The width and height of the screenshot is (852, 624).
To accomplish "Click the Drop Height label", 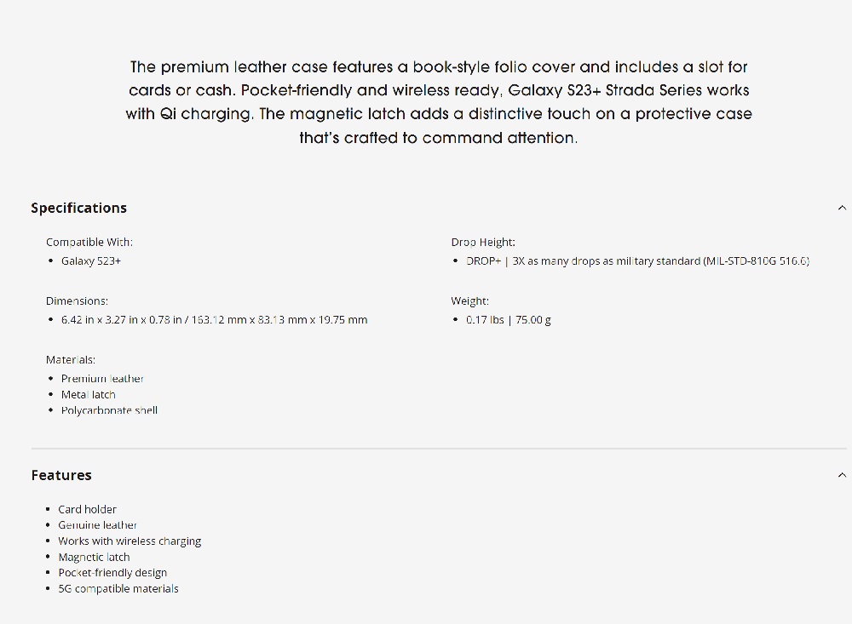I will 483,243.
